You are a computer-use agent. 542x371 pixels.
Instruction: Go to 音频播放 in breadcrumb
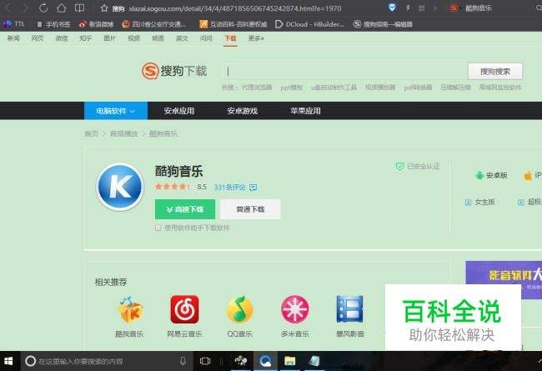(x=123, y=133)
